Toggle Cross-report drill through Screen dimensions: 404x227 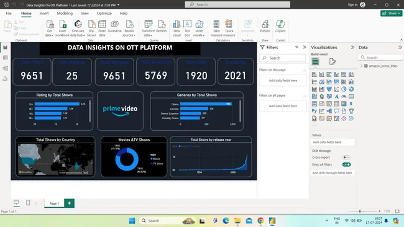tap(346, 158)
